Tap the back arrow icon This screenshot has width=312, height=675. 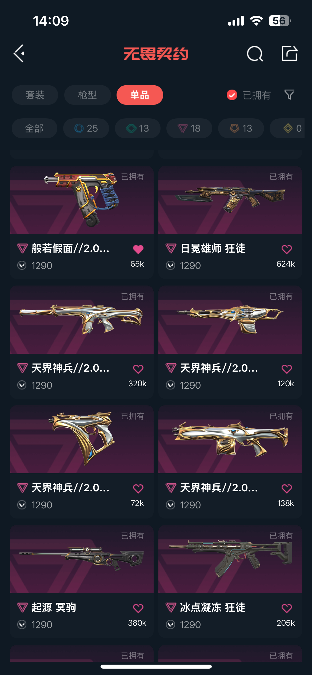pyautogui.click(x=19, y=53)
